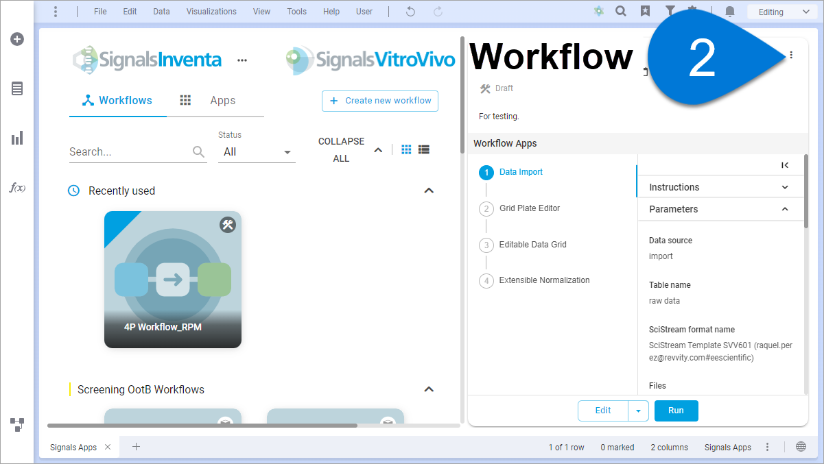Click the horizontal scrollbar under workflow list
The height and width of the screenshot is (464, 824).
click(202, 426)
